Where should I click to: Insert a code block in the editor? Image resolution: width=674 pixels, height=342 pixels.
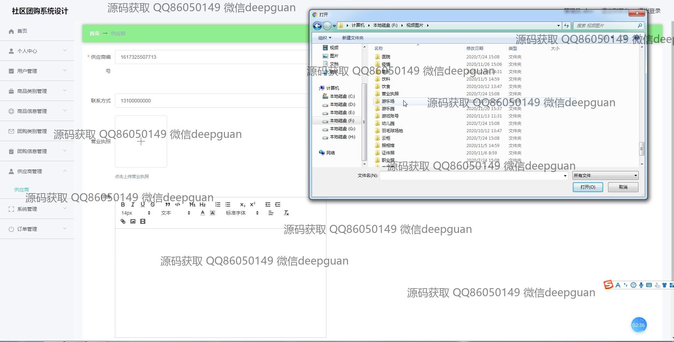click(x=178, y=204)
